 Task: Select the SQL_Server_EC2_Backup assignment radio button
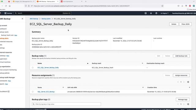33,92
